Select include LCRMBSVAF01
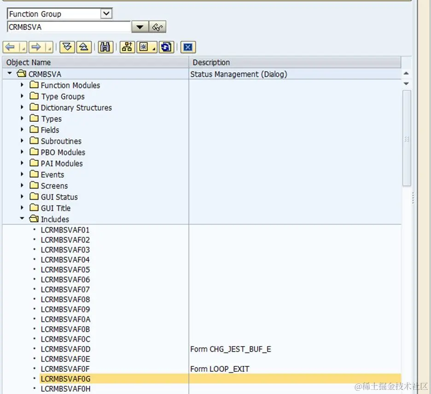 tap(65, 230)
